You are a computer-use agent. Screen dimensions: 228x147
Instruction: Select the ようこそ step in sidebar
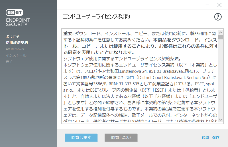click(x=13, y=36)
